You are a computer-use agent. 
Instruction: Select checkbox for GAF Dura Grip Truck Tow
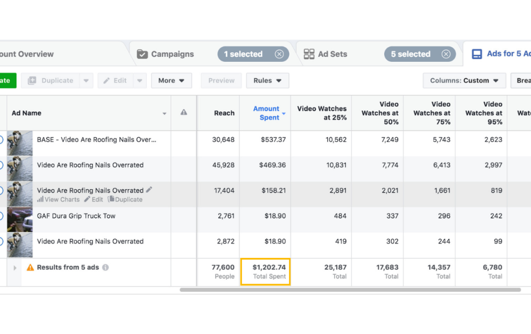point(1,216)
